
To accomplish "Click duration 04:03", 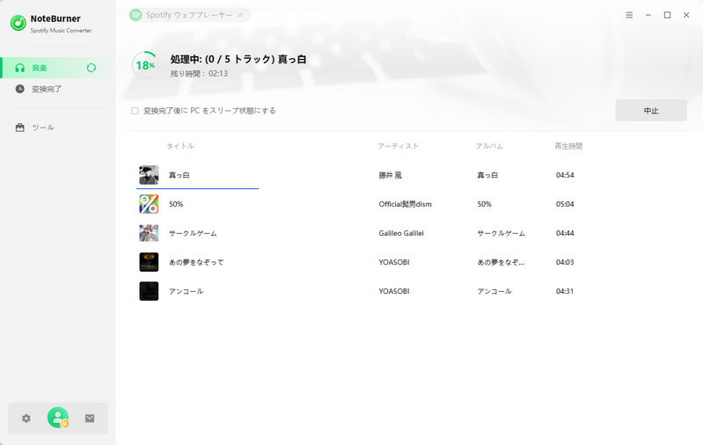I will click(x=565, y=262).
